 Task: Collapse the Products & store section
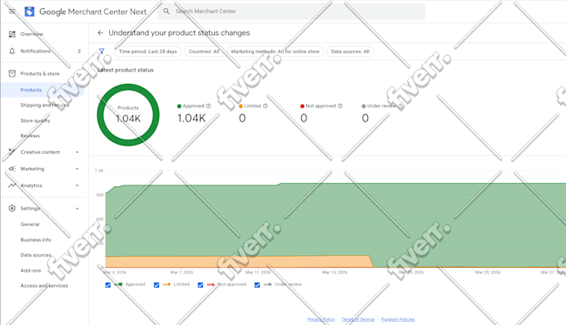pyautogui.click(x=77, y=73)
